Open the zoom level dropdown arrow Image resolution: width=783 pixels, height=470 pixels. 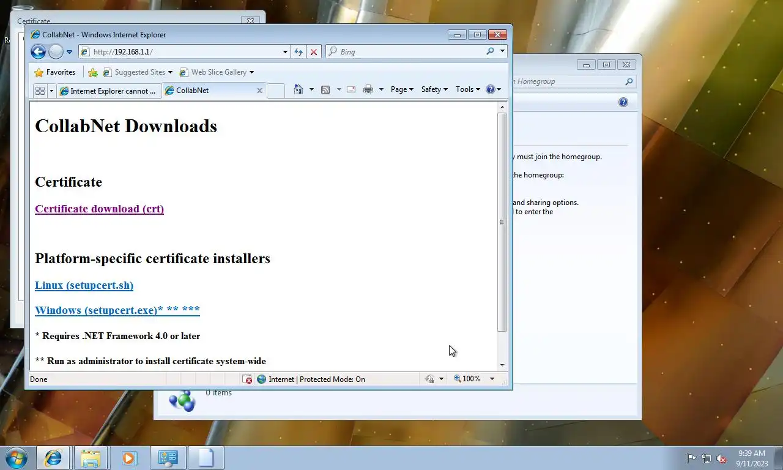click(x=492, y=379)
